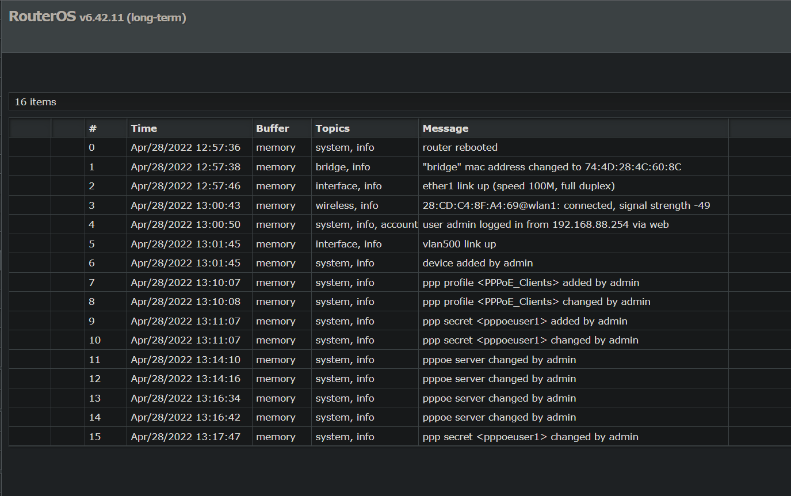Click the RouterOS v6.42.11 title
The image size is (791, 496).
97,17
